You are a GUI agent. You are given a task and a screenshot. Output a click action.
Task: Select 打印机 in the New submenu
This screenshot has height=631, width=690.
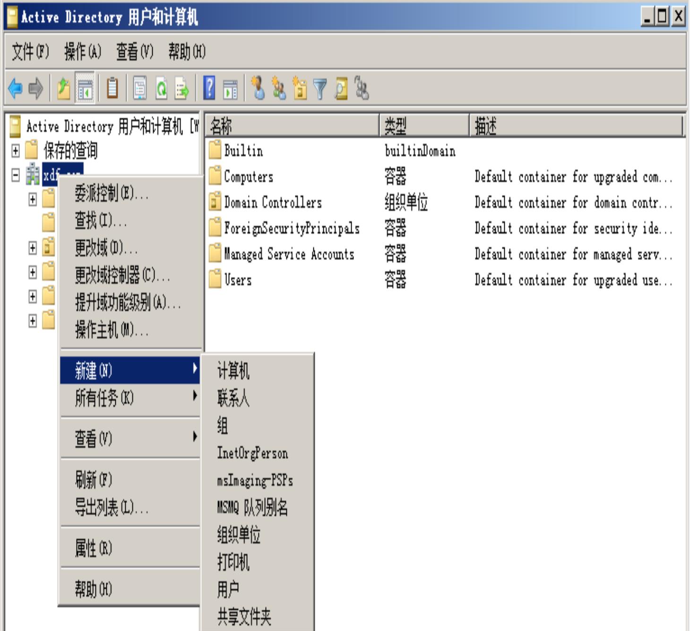click(x=258, y=562)
